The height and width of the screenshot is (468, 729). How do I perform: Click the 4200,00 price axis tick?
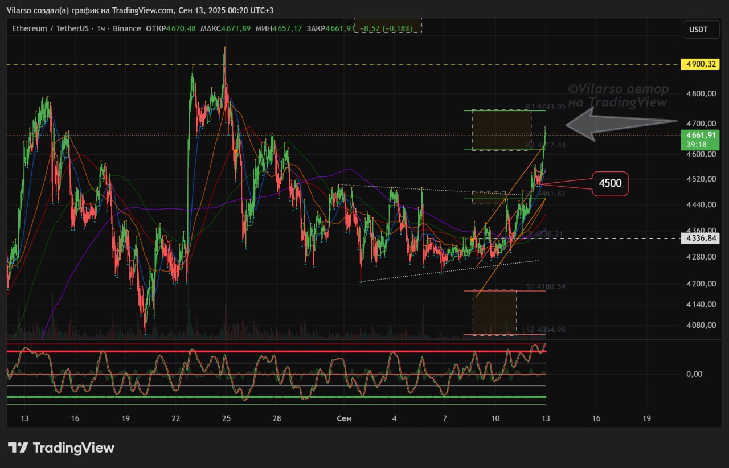pos(701,284)
